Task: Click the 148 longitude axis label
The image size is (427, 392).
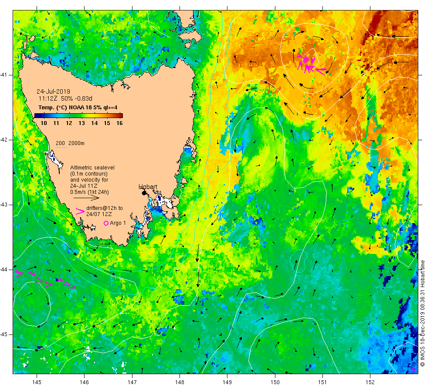Action: click(x=180, y=382)
